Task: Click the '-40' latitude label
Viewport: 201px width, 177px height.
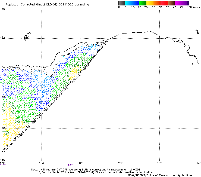Action: tap(2, 160)
